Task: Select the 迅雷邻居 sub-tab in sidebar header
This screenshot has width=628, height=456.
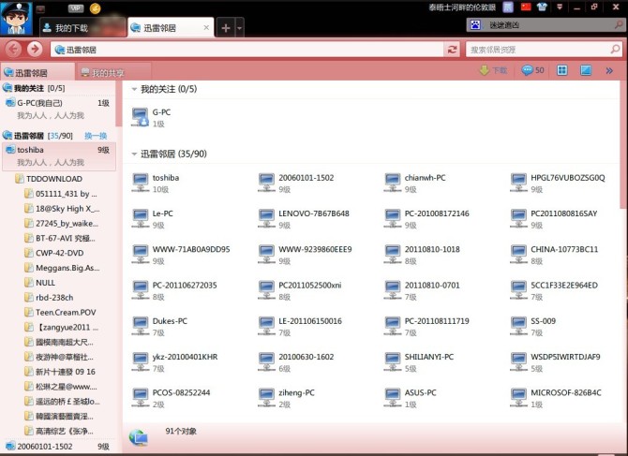Action: pyautogui.click(x=37, y=72)
